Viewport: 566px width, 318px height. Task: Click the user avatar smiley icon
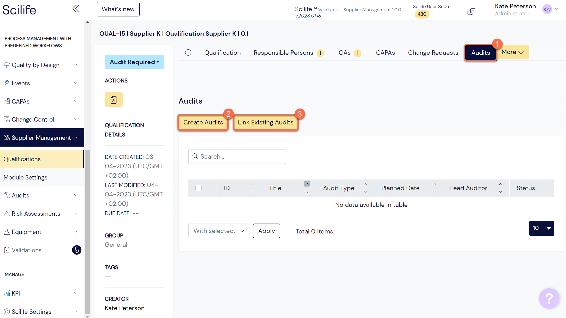[x=547, y=9]
